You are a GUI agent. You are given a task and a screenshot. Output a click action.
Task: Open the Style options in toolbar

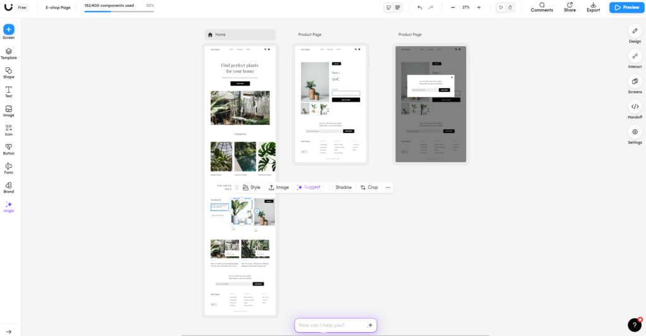pyautogui.click(x=251, y=187)
